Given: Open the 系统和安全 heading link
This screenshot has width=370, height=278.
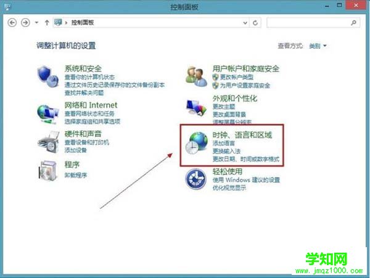Looking at the screenshot, I should click(83, 68).
